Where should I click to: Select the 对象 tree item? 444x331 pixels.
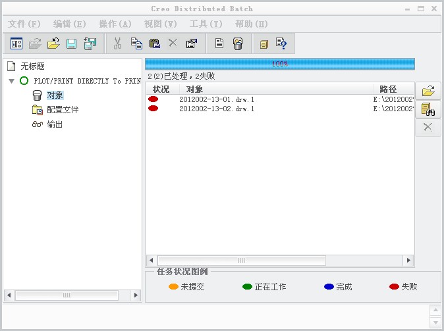[x=55, y=95]
